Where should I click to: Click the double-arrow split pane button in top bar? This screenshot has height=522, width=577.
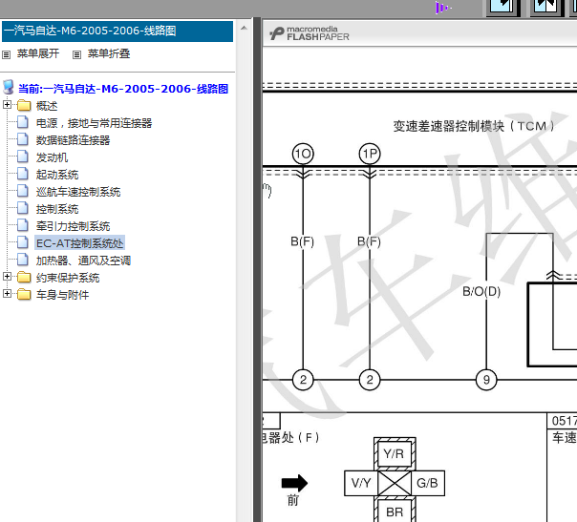pyautogui.click(x=546, y=8)
